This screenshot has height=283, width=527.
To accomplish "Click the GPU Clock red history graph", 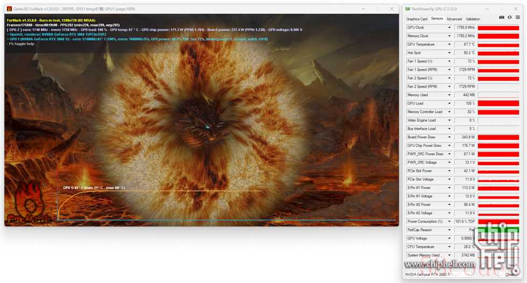I will 498,27.
